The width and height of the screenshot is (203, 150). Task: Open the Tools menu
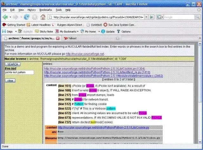(x=59, y=10)
